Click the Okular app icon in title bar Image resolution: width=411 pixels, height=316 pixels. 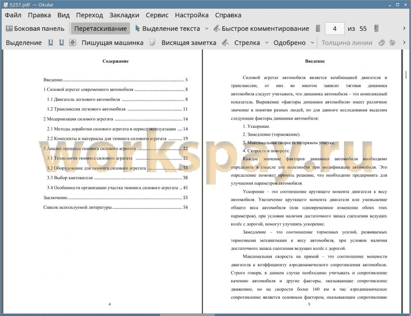(5, 5)
